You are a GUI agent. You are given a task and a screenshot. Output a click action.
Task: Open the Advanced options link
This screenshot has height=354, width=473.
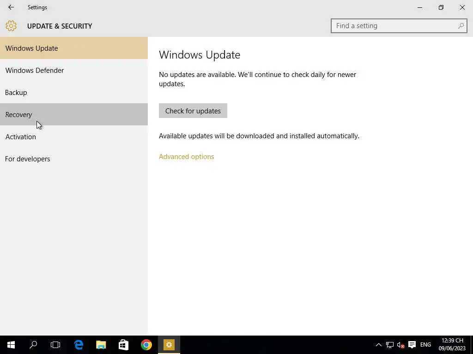coord(187,157)
